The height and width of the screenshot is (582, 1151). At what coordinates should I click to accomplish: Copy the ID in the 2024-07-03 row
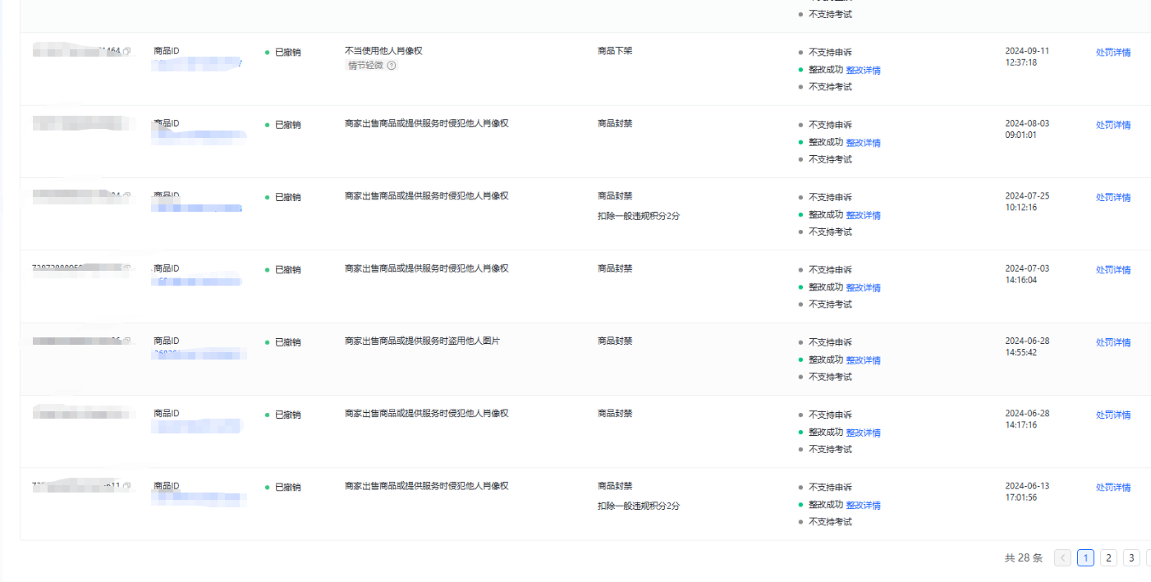(x=127, y=268)
